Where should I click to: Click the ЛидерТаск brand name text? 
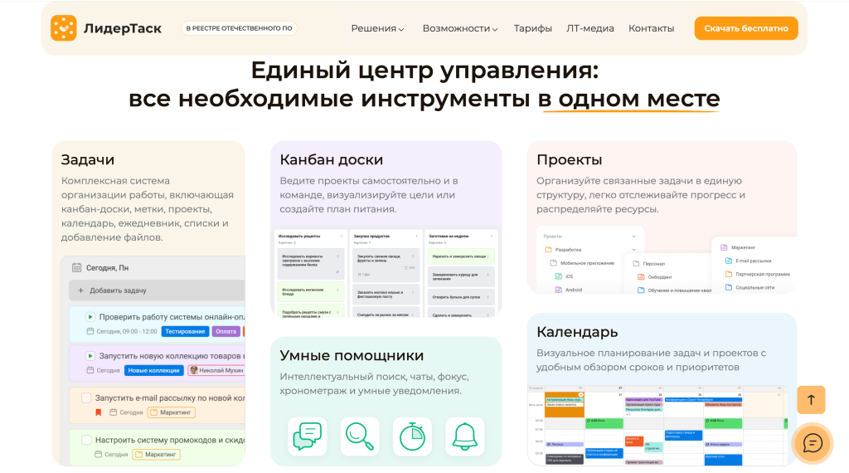(x=123, y=28)
